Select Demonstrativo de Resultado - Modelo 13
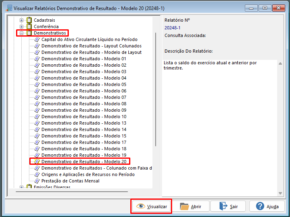The width and height of the screenshot is (290, 217). point(84,123)
